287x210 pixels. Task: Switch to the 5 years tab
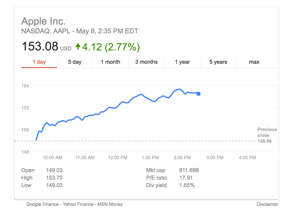[218, 62]
